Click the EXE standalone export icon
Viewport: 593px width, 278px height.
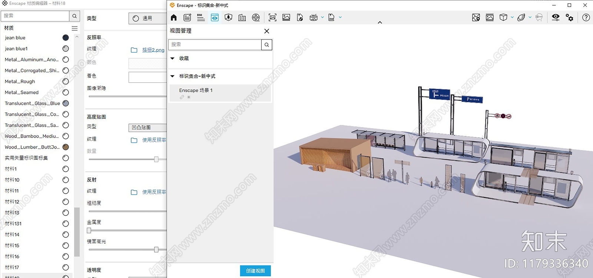click(331, 17)
